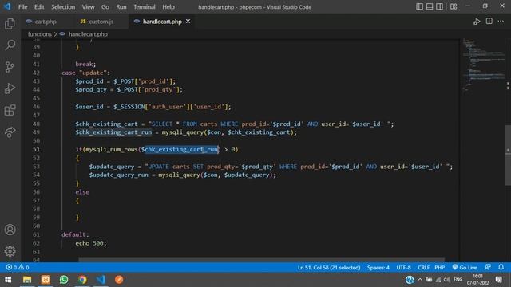Open the orange app taskbar icon
Image resolution: width=511 pixels, height=287 pixels.
pos(119,280)
